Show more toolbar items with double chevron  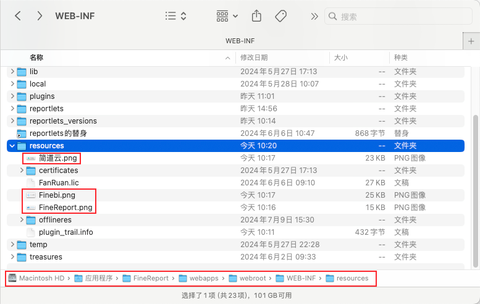(314, 16)
